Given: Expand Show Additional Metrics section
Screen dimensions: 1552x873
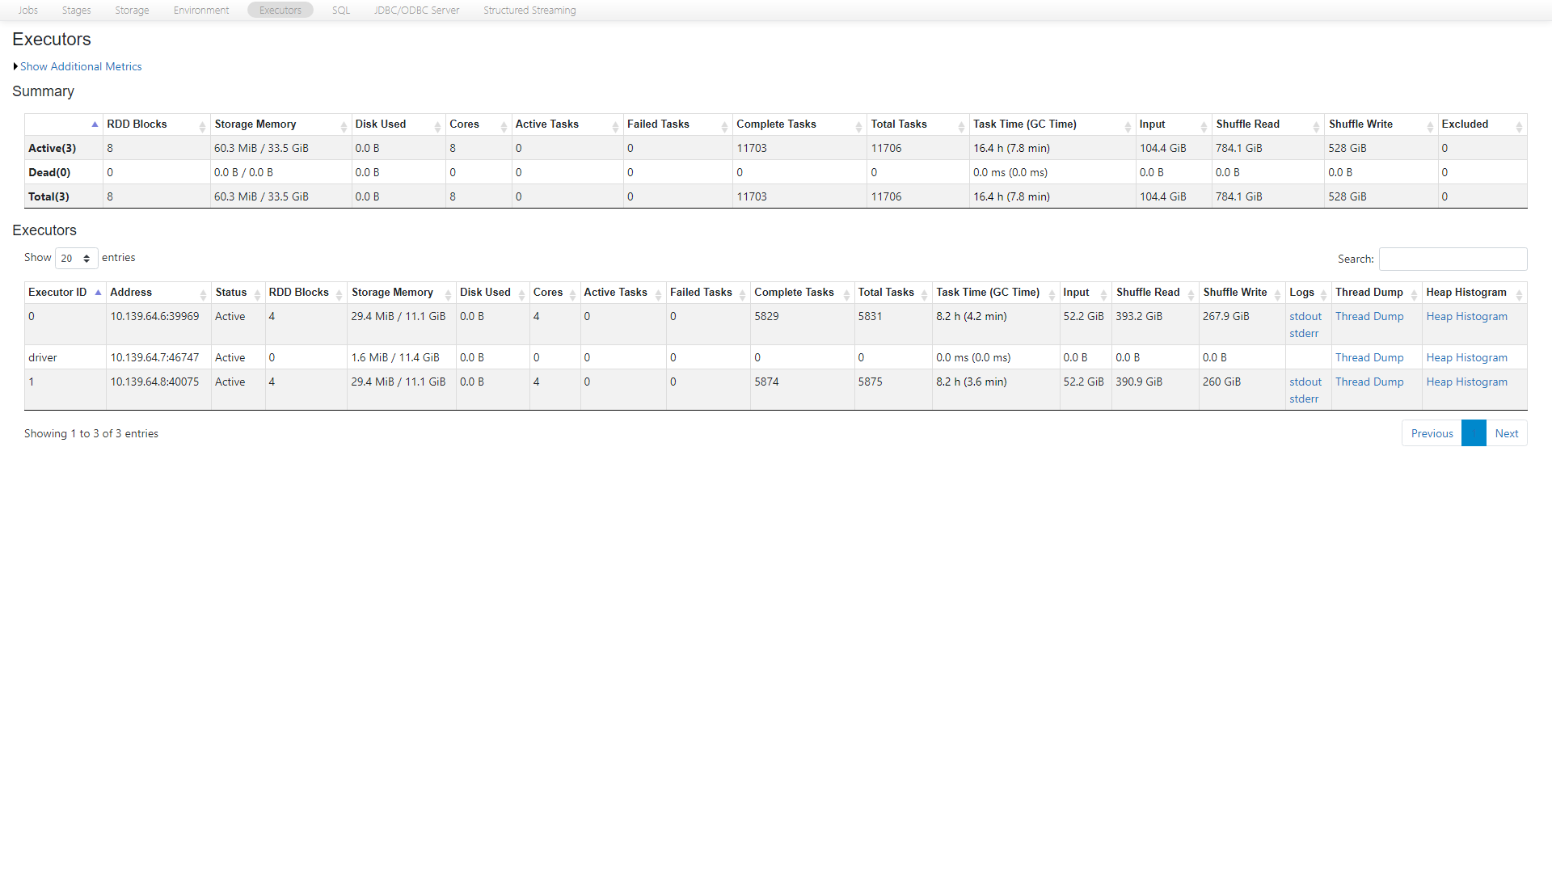Looking at the screenshot, I should pyautogui.click(x=80, y=66).
